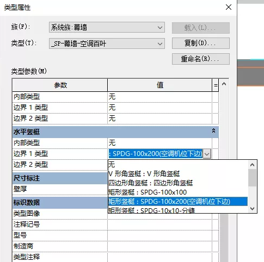Click value cell for 制造商

[x=159, y=246]
